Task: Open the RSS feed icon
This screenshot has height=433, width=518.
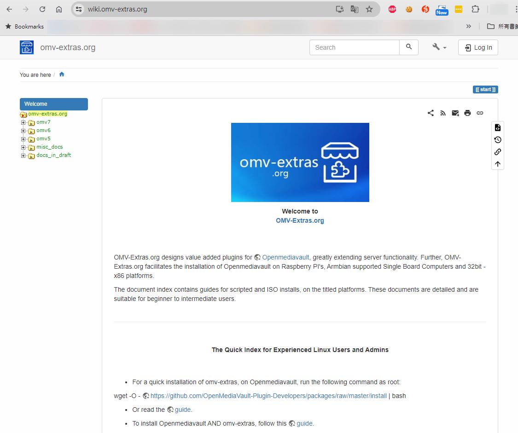Action: (x=443, y=113)
